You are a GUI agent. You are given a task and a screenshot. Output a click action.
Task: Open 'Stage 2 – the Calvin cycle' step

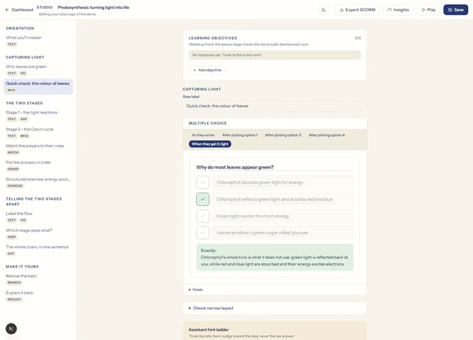coord(38,132)
